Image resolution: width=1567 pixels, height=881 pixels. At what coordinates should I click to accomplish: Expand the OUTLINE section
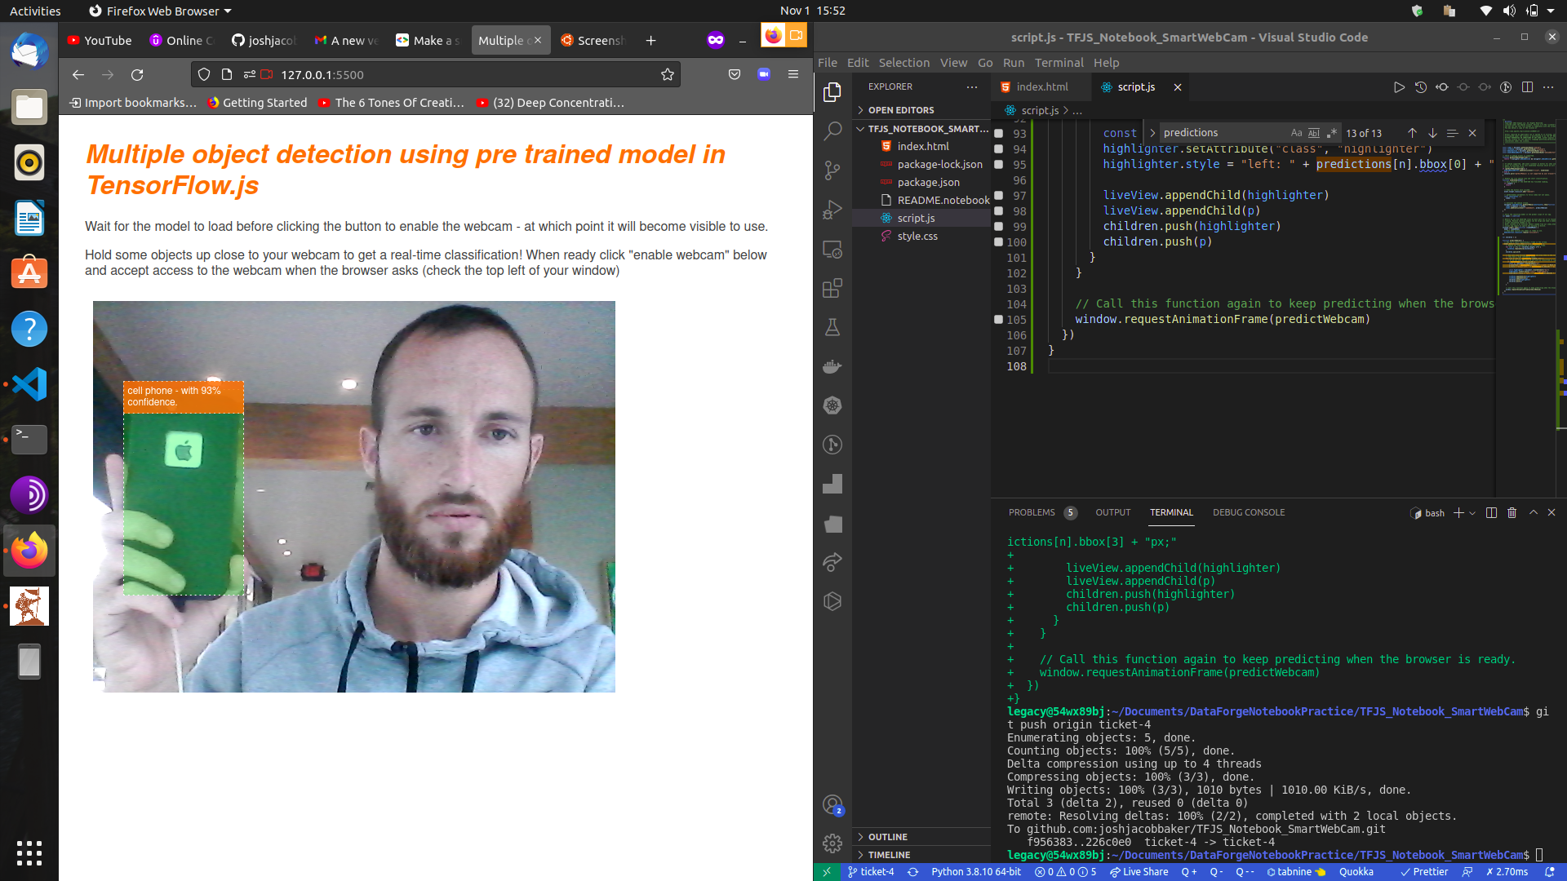(x=887, y=837)
